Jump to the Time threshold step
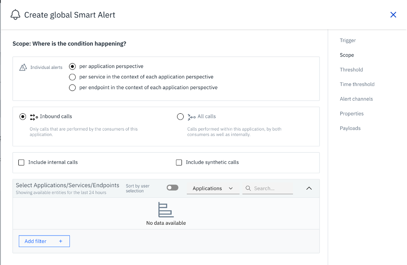Screen dimensions: 407x265 click(357, 84)
